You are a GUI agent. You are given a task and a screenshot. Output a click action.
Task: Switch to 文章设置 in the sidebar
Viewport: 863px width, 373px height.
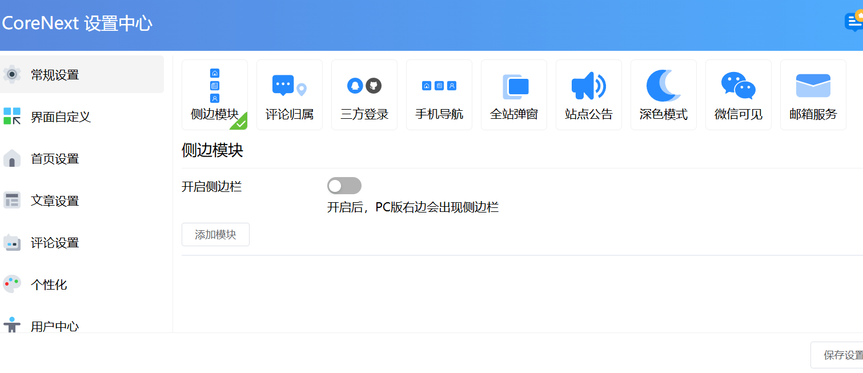[55, 201]
